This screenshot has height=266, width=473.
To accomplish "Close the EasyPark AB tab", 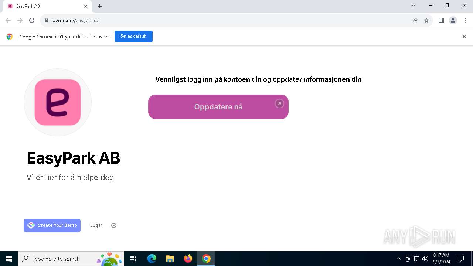I will 86,6.
